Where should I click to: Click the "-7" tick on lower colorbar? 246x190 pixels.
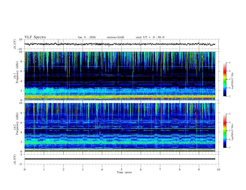(229, 147)
